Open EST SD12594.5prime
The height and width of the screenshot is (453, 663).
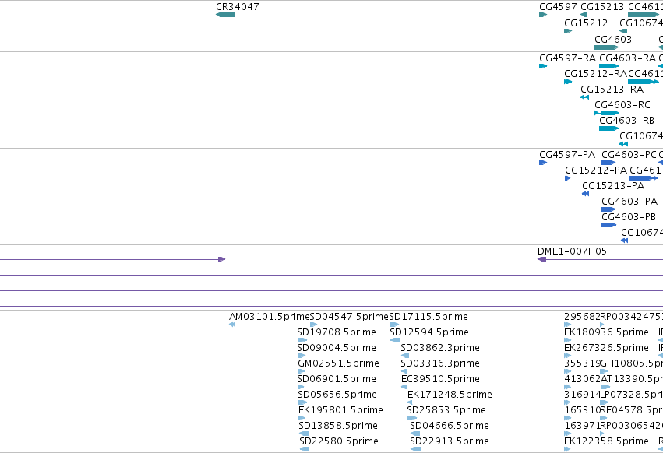[x=395, y=340]
